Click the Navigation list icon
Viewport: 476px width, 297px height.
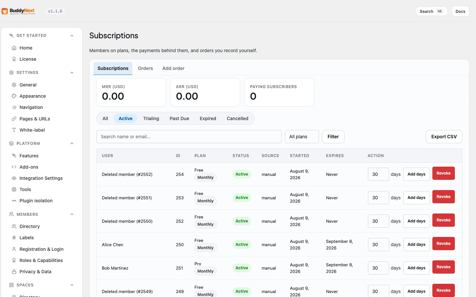(14, 107)
